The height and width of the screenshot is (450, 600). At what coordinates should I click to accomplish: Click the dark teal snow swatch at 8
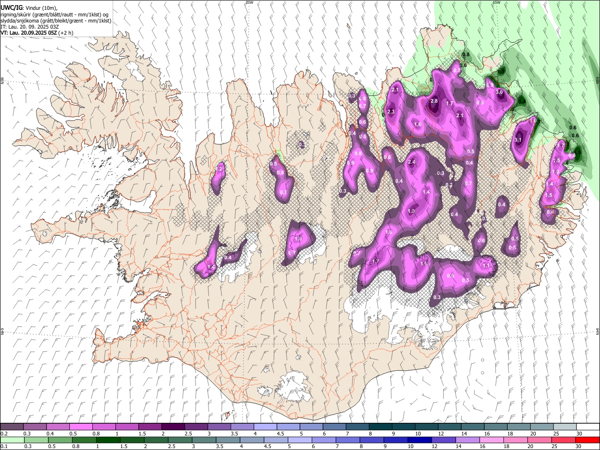381,427
